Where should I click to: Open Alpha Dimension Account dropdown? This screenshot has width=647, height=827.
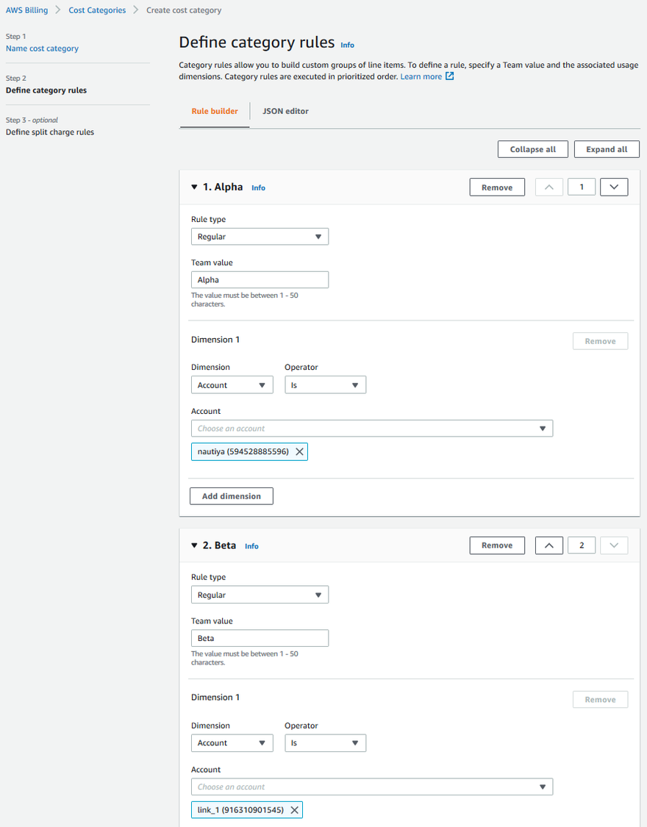coord(232,385)
